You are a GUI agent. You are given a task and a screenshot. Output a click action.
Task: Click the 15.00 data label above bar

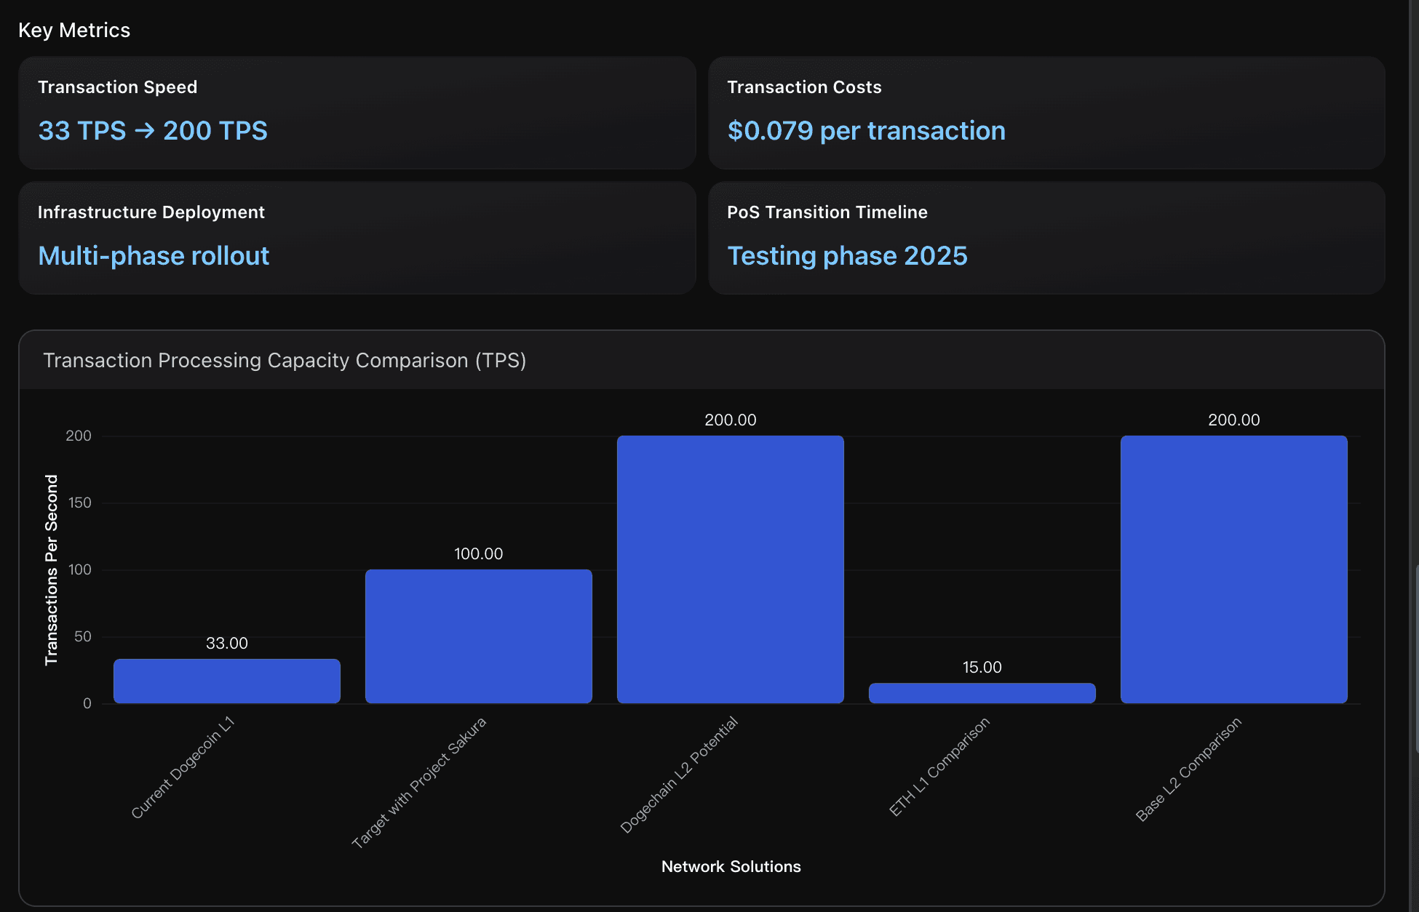(982, 668)
